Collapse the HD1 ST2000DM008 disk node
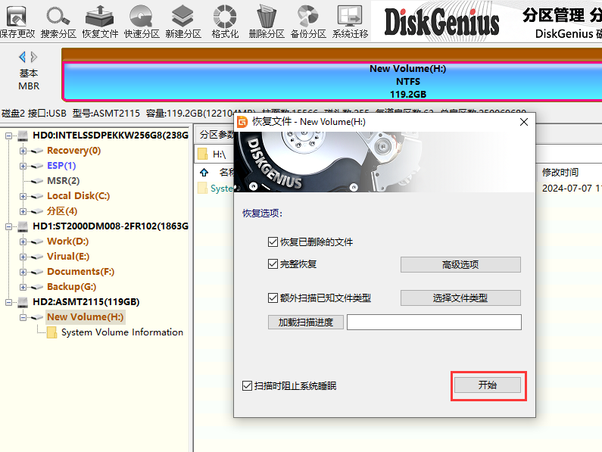 point(8,226)
